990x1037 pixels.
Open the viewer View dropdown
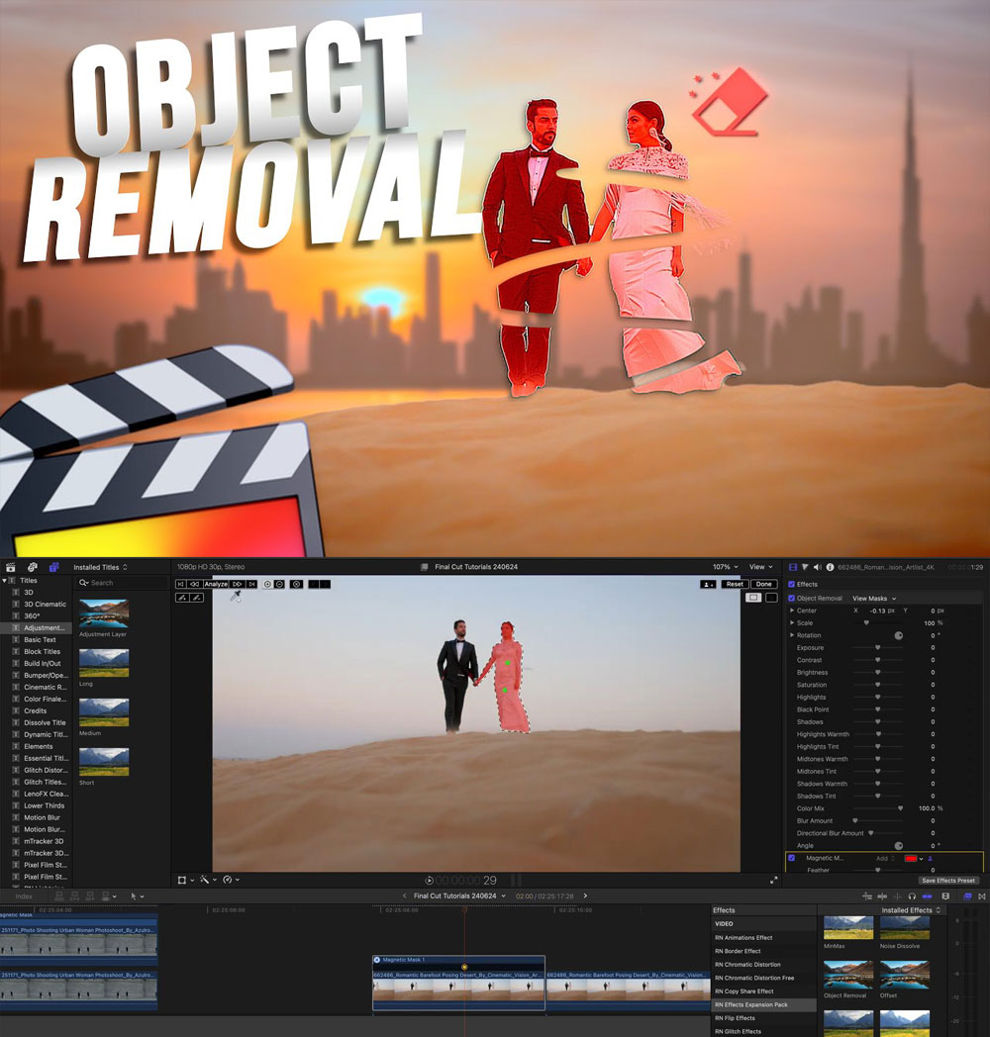pos(760,567)
